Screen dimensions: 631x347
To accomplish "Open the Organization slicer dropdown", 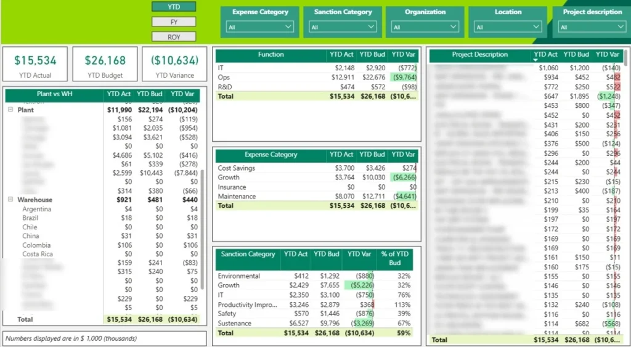I will [425, 27].
